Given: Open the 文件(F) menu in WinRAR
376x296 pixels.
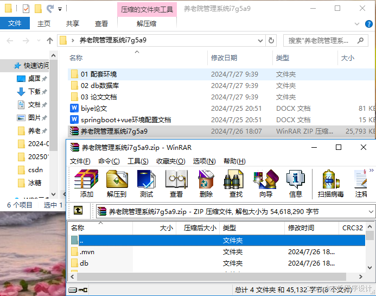Looking at the screenshot, I should [x=80, y=161].
